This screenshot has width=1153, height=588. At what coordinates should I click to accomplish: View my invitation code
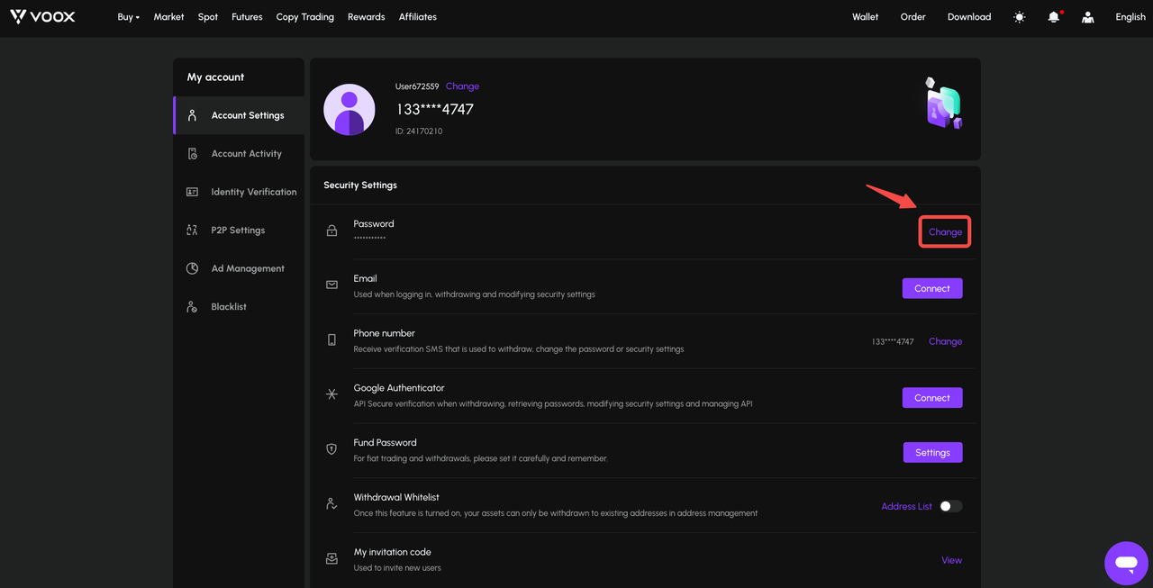pyautogui.click(x=951, y=560)
